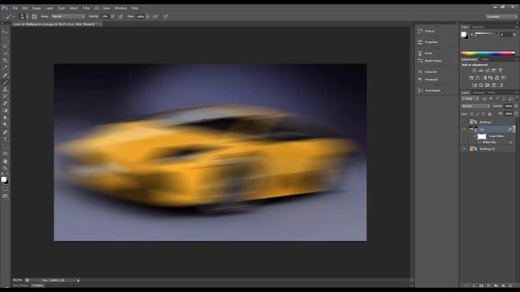
Task: Select the Clone Stamp tool
Action: click(x=5, y=89)
